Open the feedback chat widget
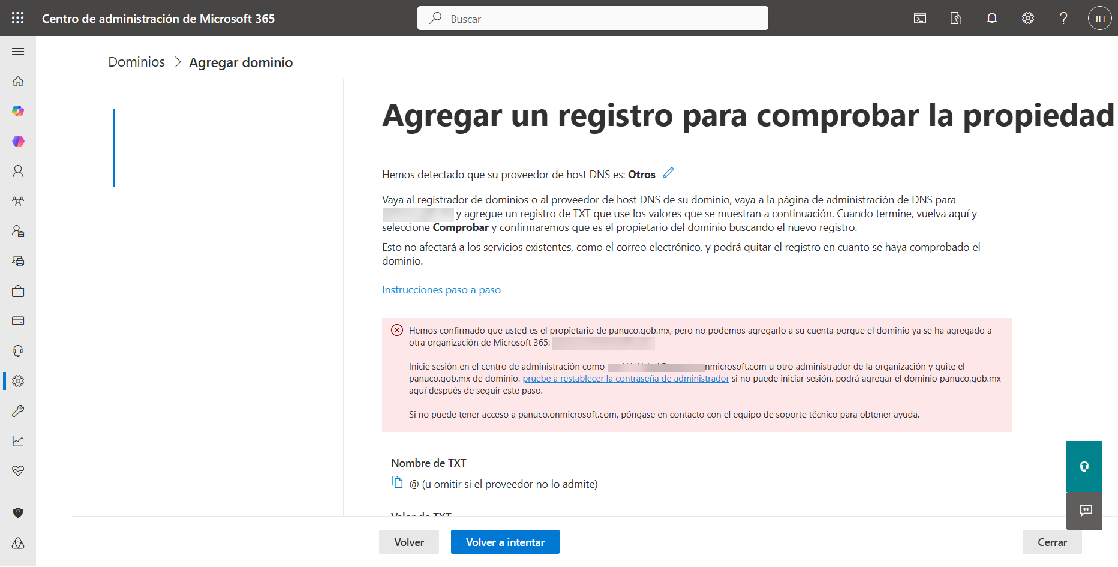Screen dimensions: 1118x567 coord(1084,511)
